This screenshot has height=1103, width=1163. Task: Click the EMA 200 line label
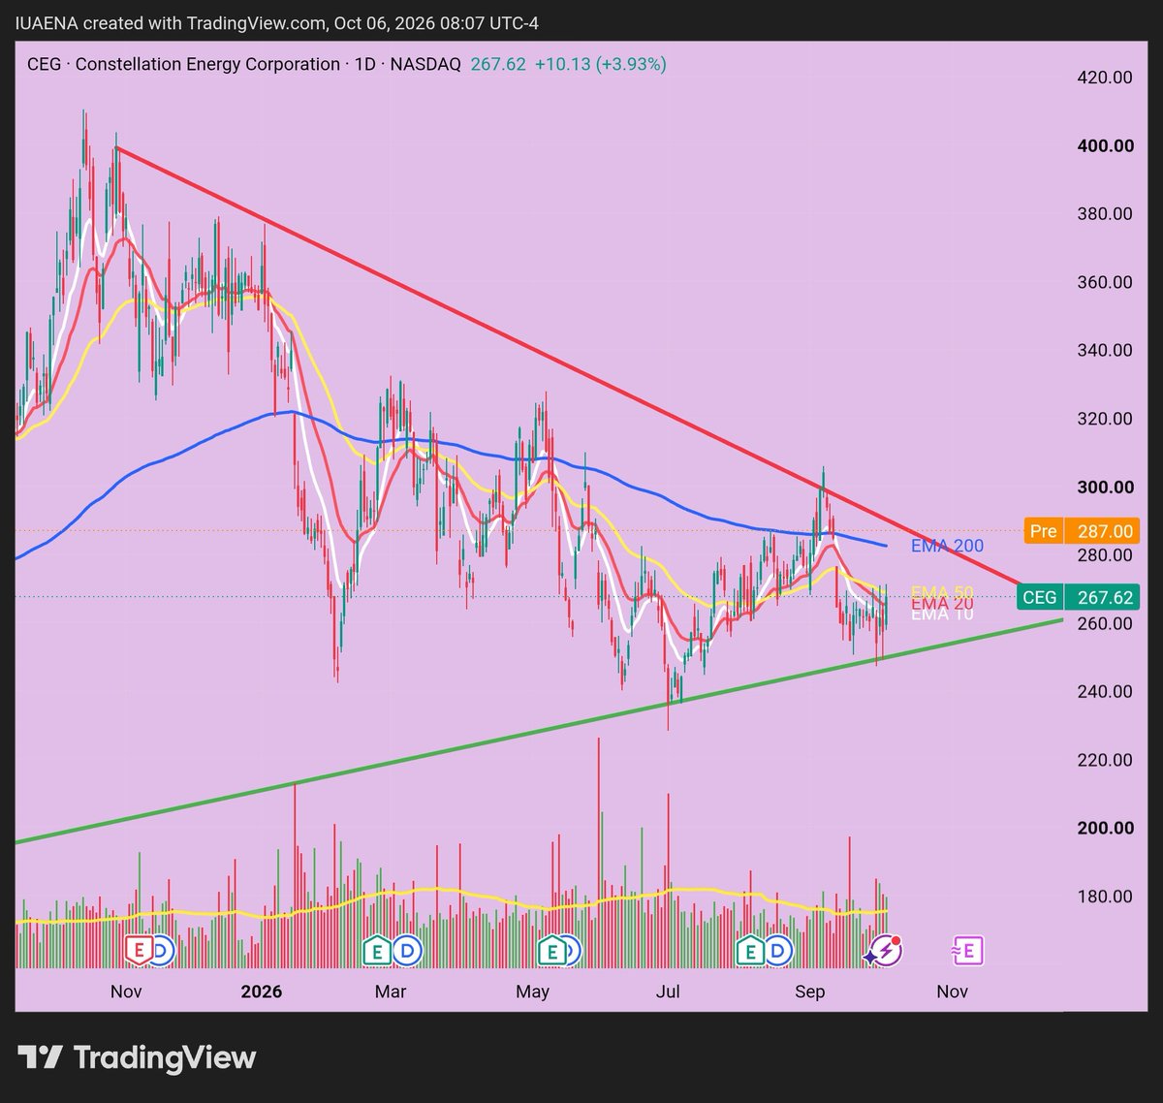tap(947, 547)
